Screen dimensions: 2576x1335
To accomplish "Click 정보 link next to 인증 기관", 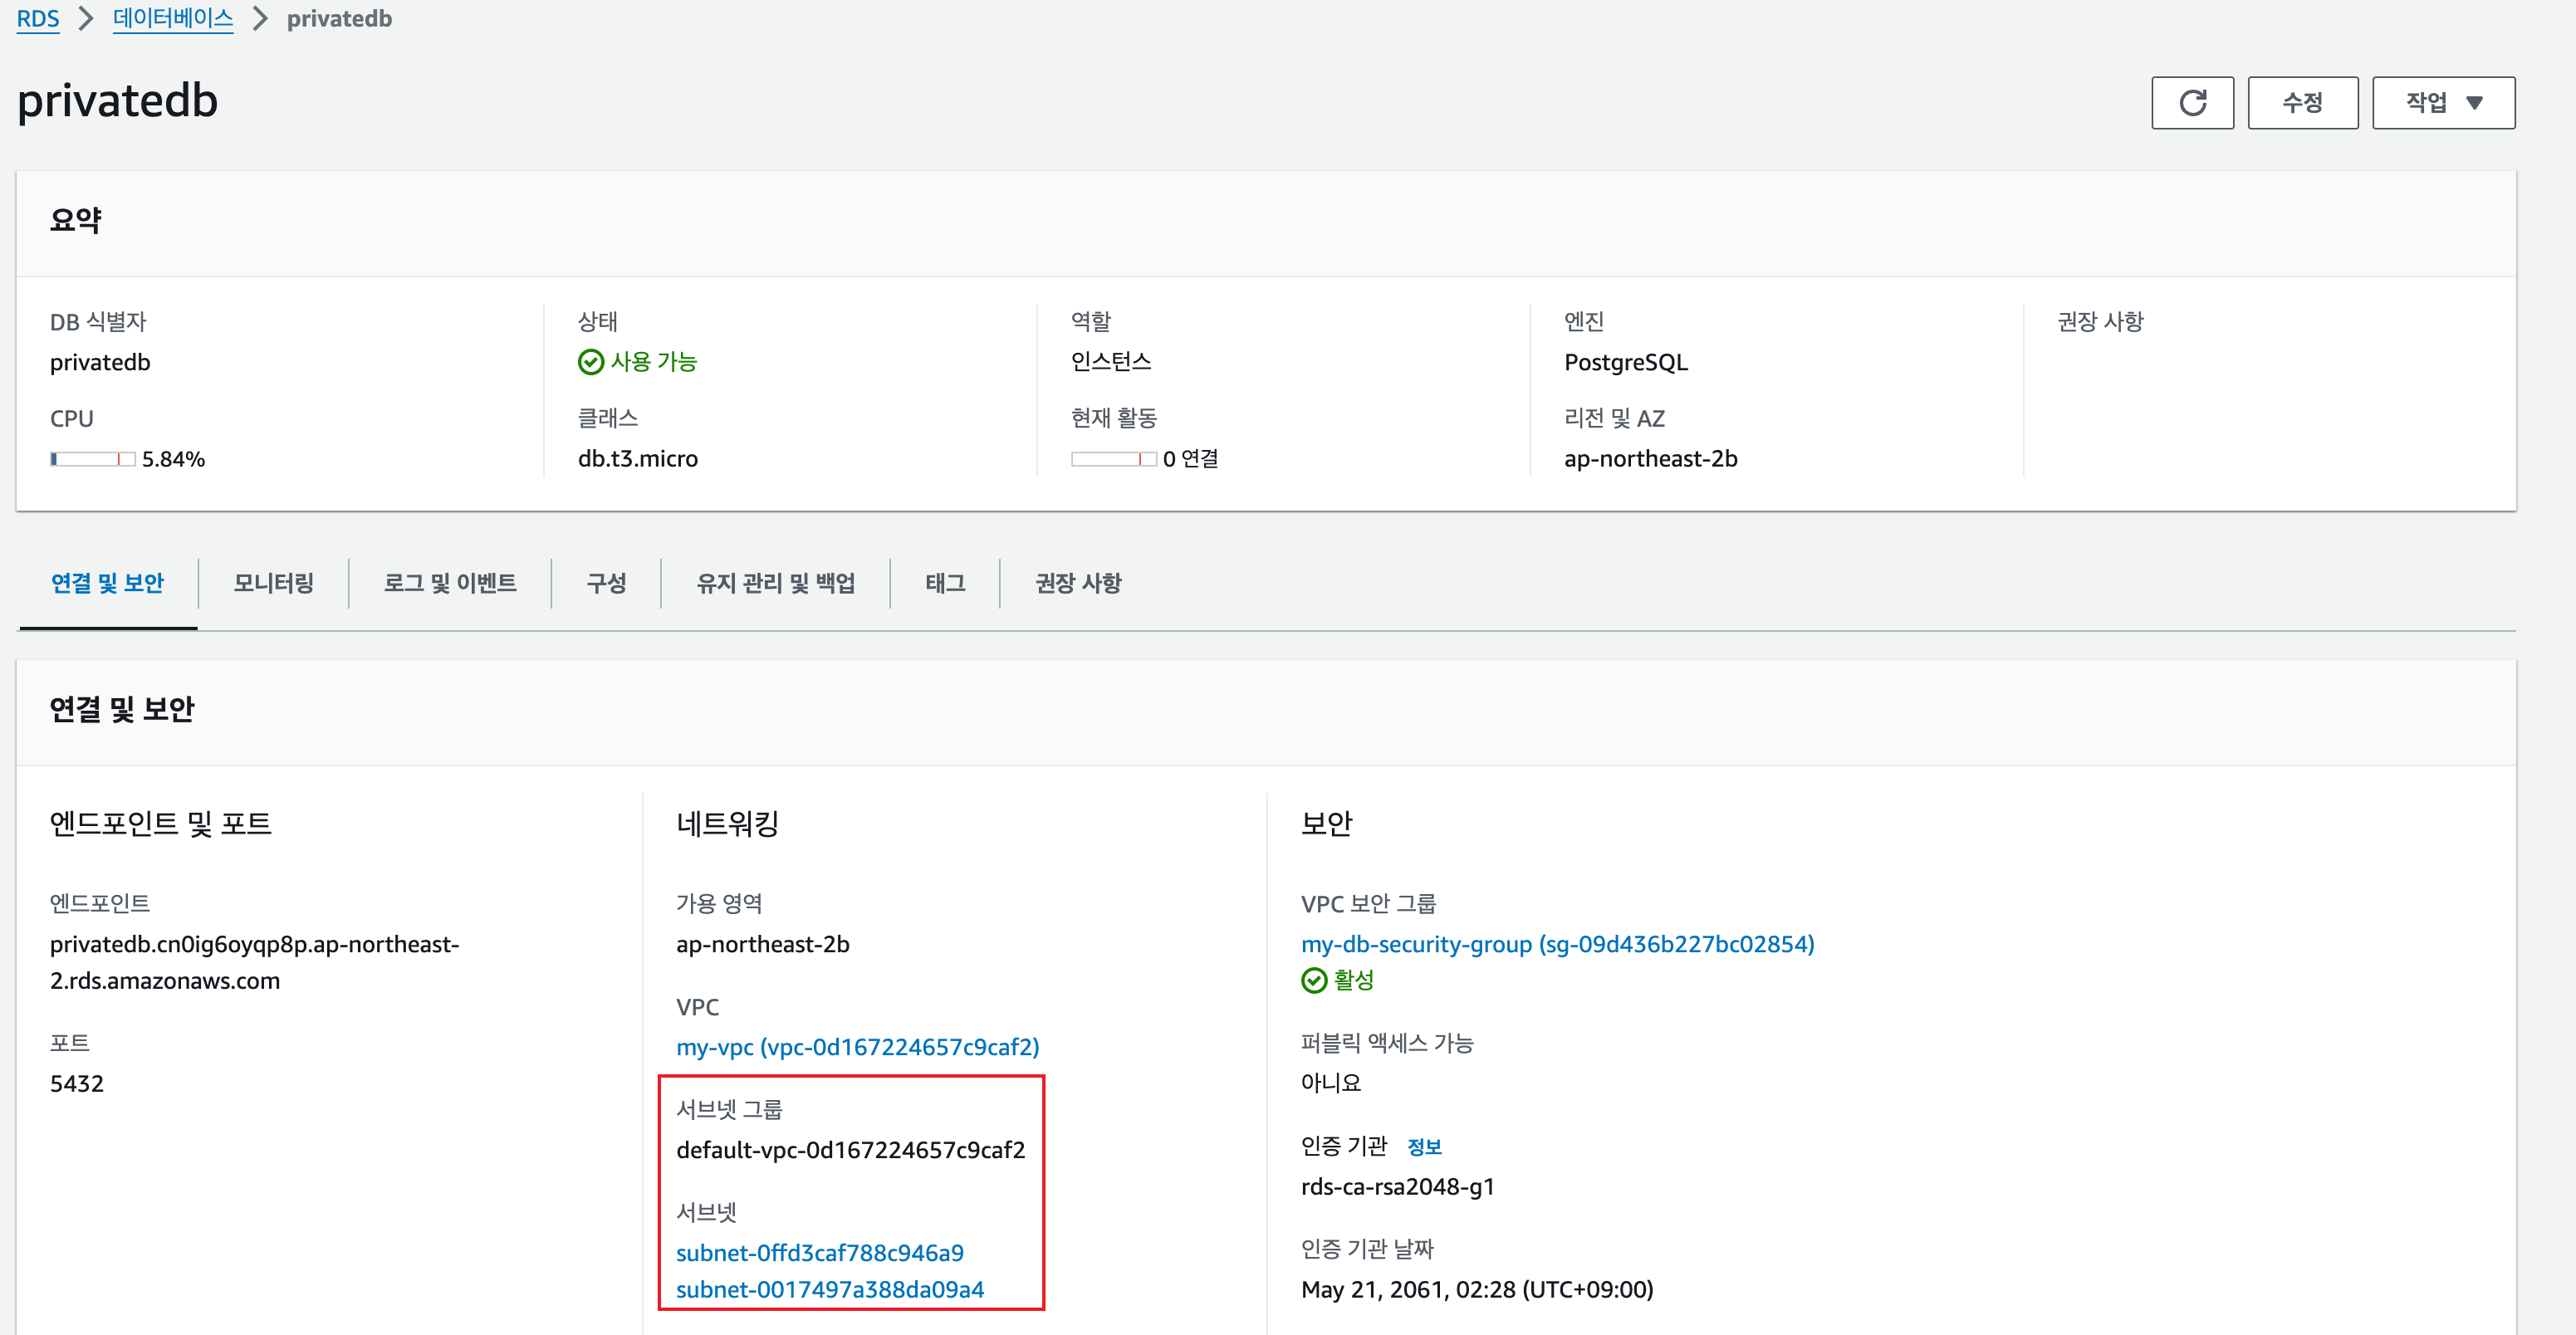I will pos(1423,1147).
